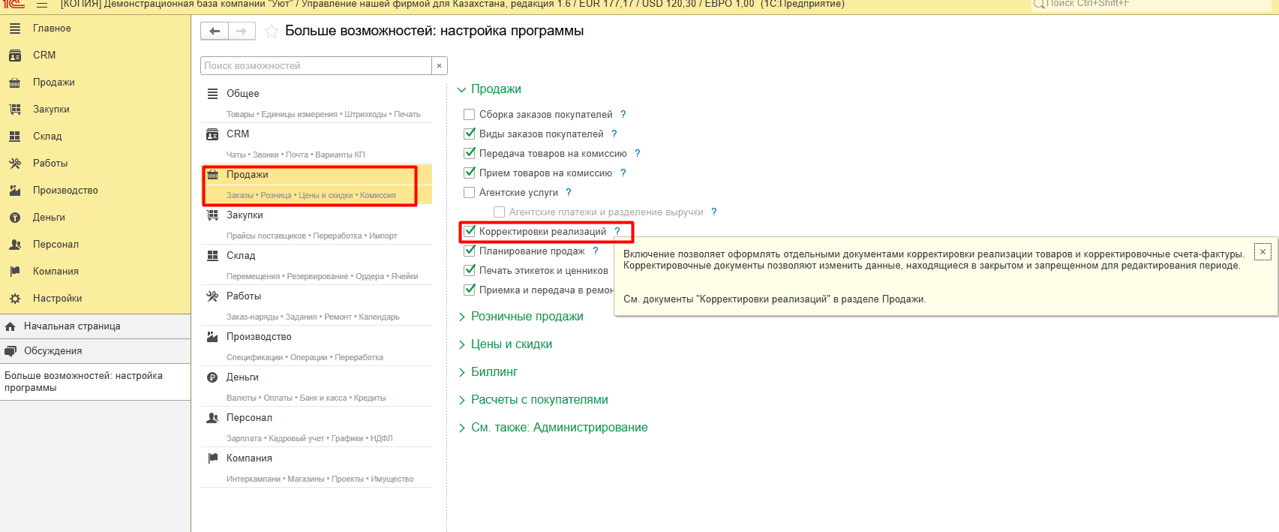Open help for Корректировки реализаций

point(617,232)
